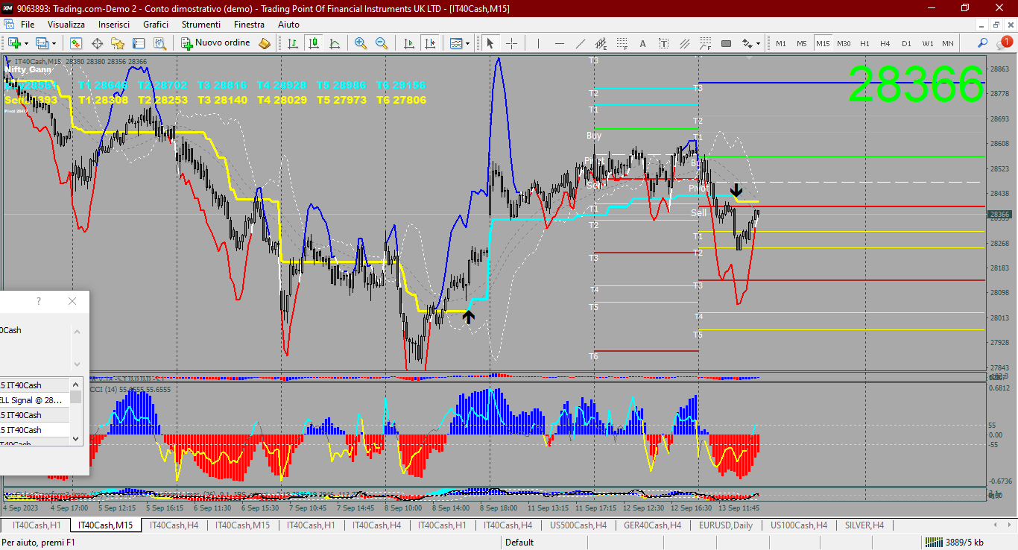This screenshot has height=550, width=1018.
Task: Open the chart Profiles button
Action: coord(42,43)
